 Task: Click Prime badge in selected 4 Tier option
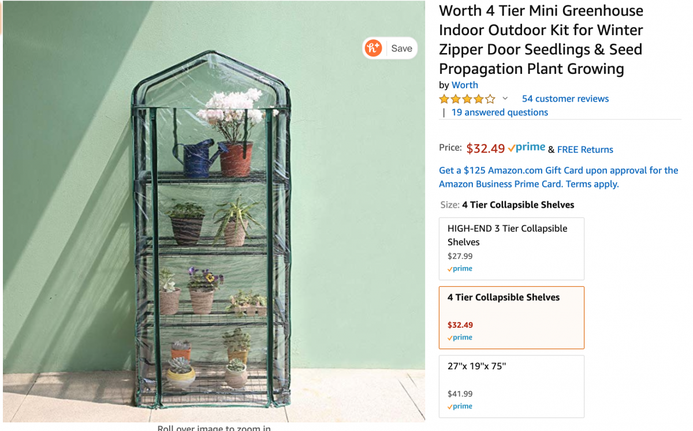click(460, 338)
